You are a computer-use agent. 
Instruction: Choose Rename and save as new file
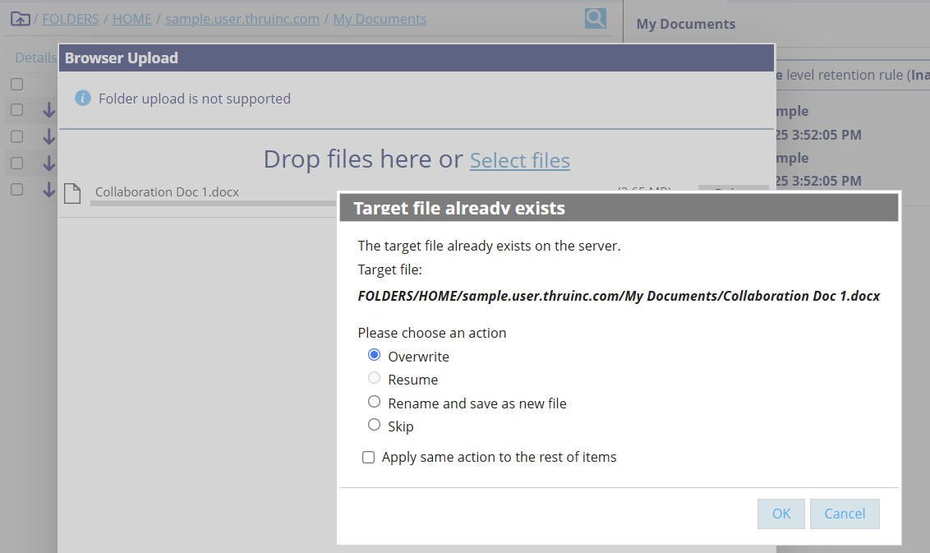[375, 402]
